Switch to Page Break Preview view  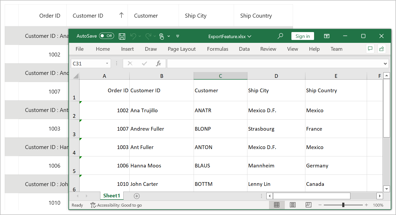tap(308, 205)
